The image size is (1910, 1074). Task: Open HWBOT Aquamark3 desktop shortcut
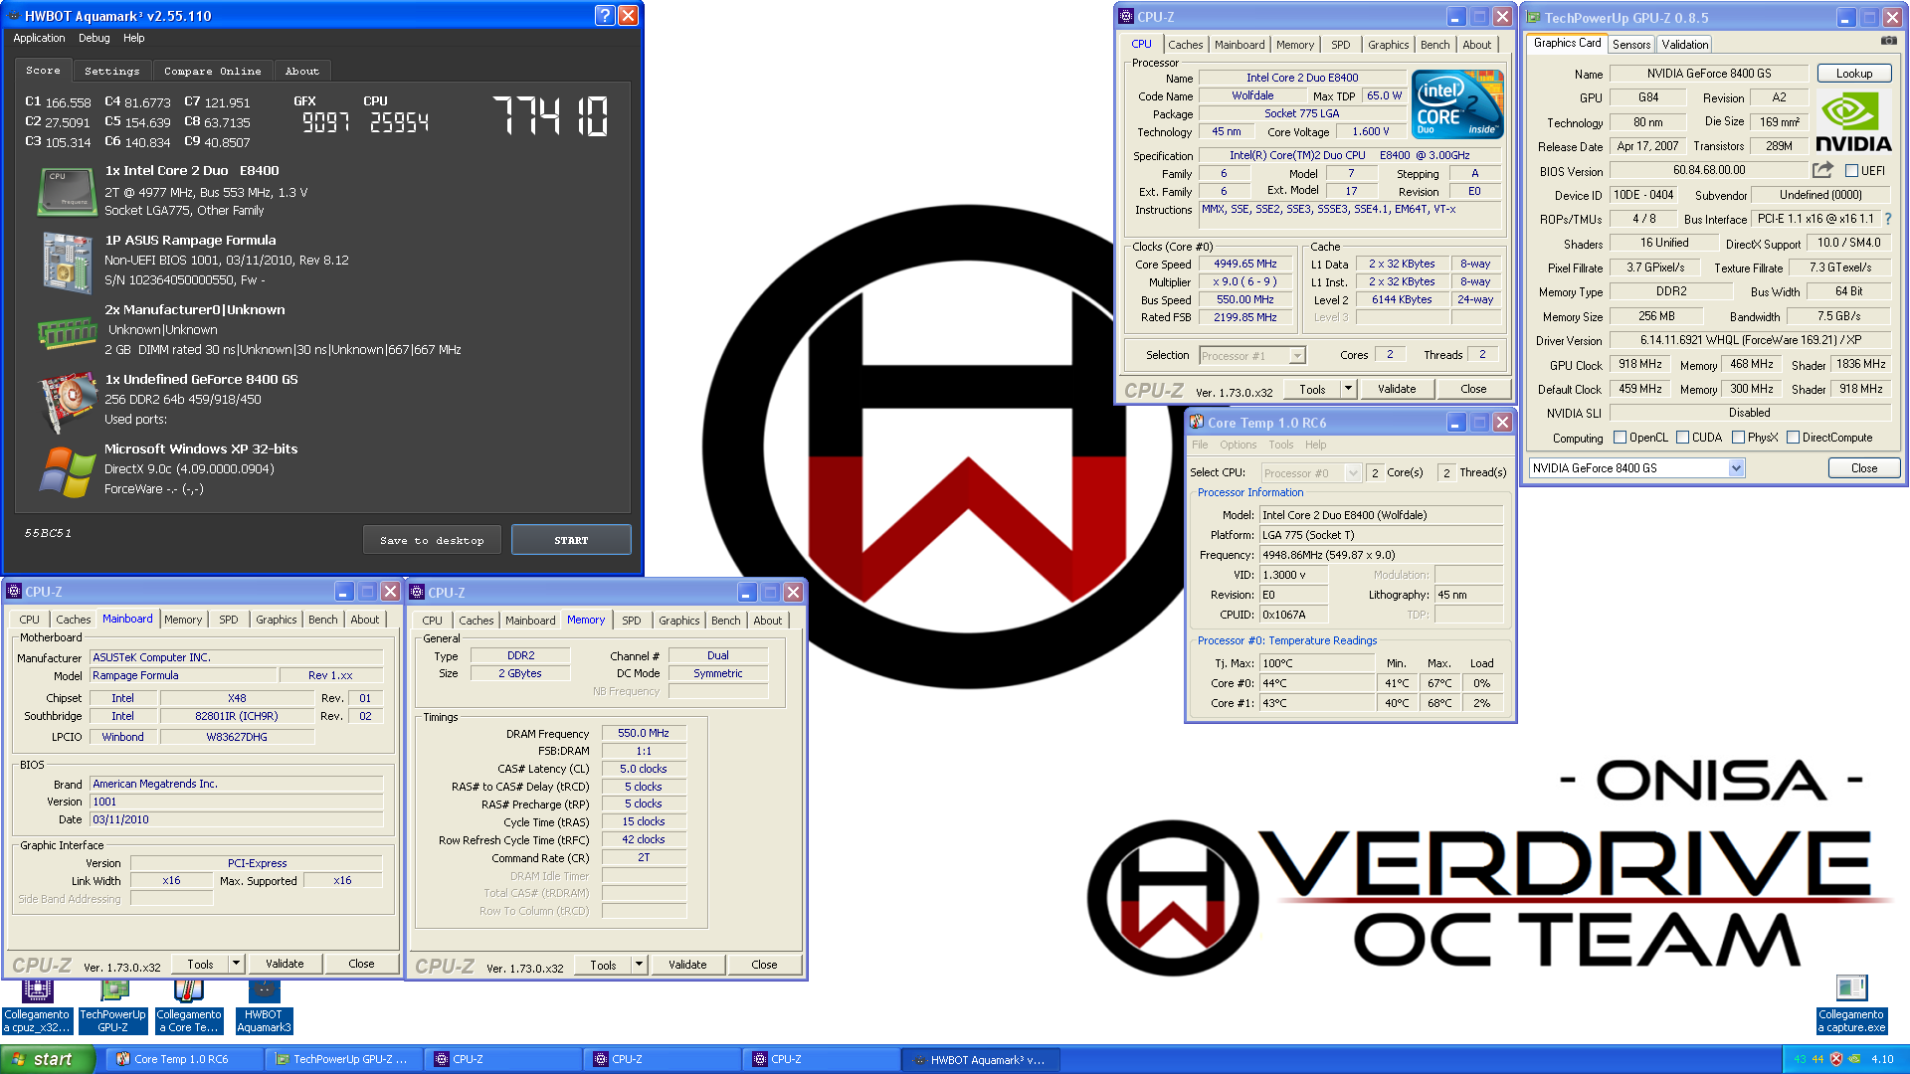tap(264, 1007)
